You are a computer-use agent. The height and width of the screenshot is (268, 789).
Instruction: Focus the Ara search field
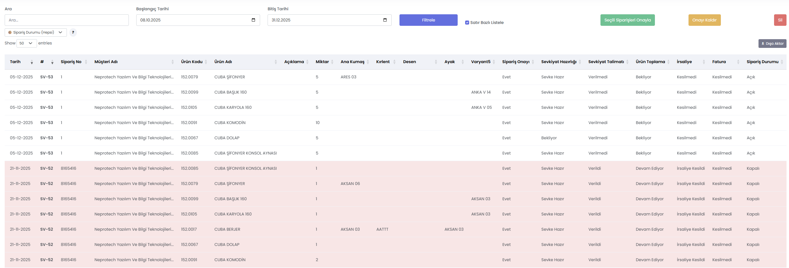[67, 20]
